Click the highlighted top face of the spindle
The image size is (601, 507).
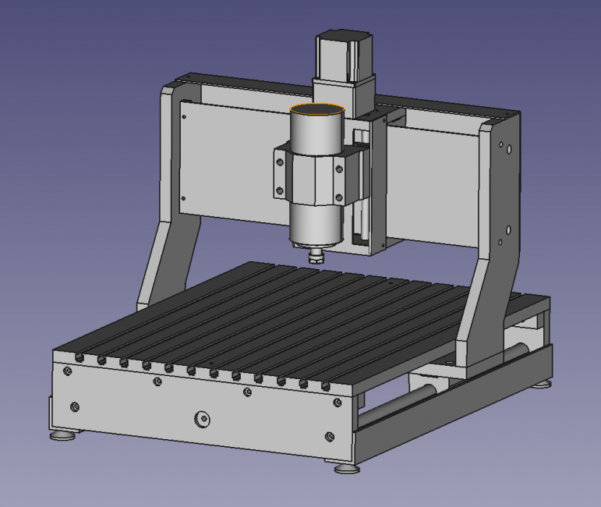coord(316,111)
